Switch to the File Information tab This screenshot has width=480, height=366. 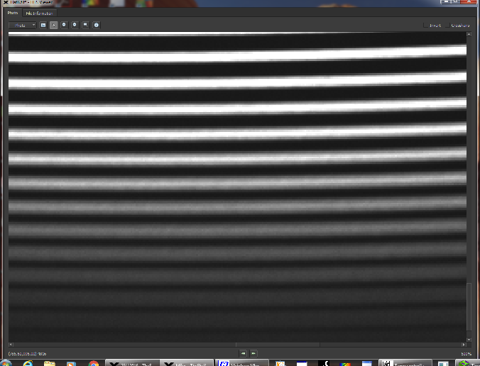(x=40, y=13)
